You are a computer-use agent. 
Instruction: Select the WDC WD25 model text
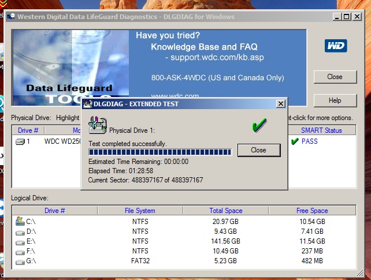[x=62, y=141]
